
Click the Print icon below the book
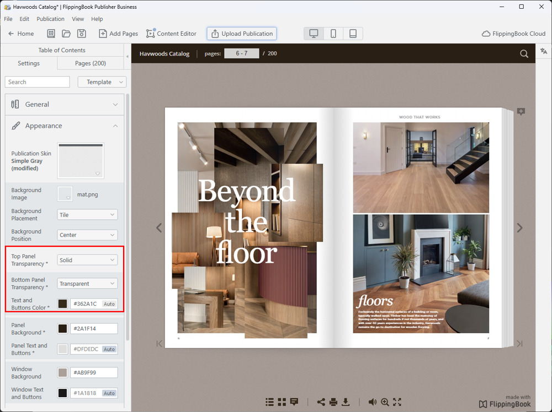[333, 402]
